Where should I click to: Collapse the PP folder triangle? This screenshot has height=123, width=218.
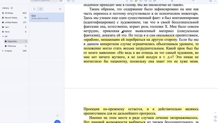click(3, 37)
